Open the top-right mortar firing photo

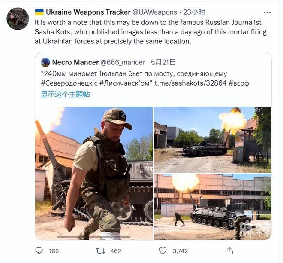pos(212,140)
